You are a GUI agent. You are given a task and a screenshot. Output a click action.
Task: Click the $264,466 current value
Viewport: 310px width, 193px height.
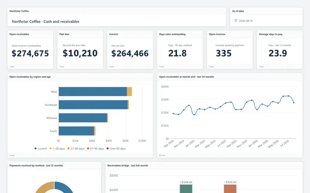pyautogui.click(x=130, y=54)
